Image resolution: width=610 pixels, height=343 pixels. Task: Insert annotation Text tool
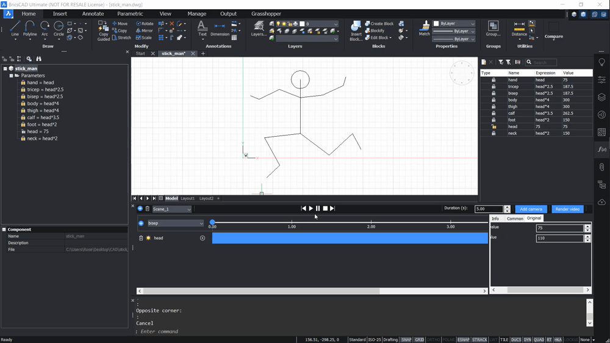203,29
